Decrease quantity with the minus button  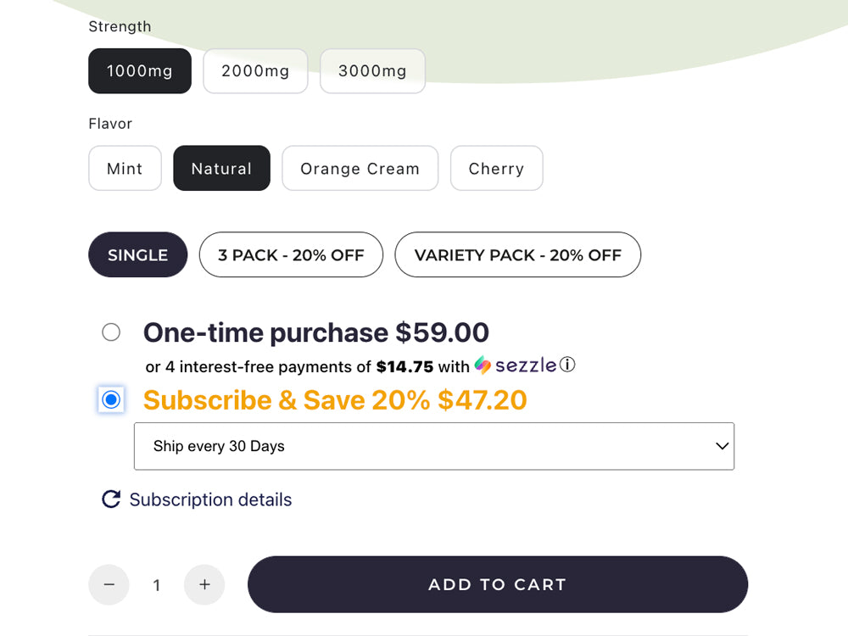click(109, 584)
